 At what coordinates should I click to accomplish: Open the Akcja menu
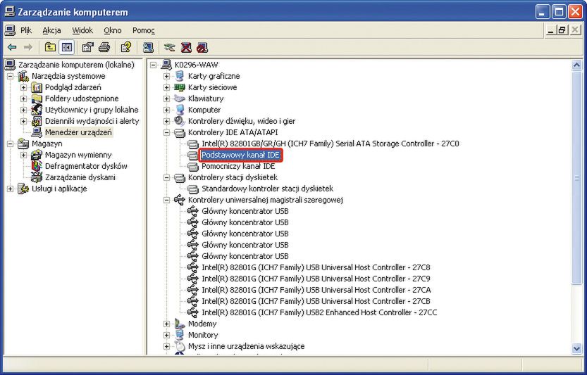coord(51,30)
